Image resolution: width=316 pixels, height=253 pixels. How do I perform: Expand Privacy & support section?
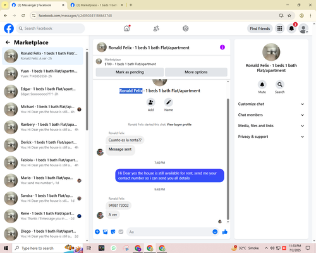[271, 137]
